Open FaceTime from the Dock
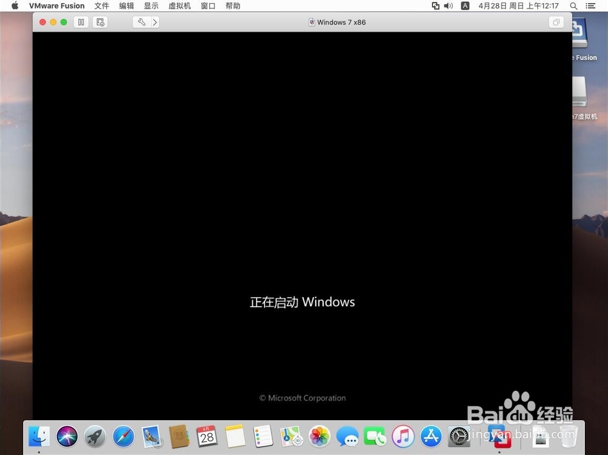The width and height of the screenshot is (608, 455). coord(375,436)
